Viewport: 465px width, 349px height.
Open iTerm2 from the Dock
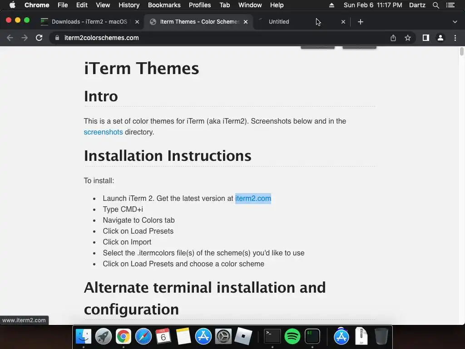point(312,336)
